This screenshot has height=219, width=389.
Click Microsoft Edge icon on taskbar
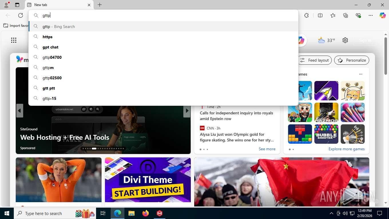[x=118, y=213]
